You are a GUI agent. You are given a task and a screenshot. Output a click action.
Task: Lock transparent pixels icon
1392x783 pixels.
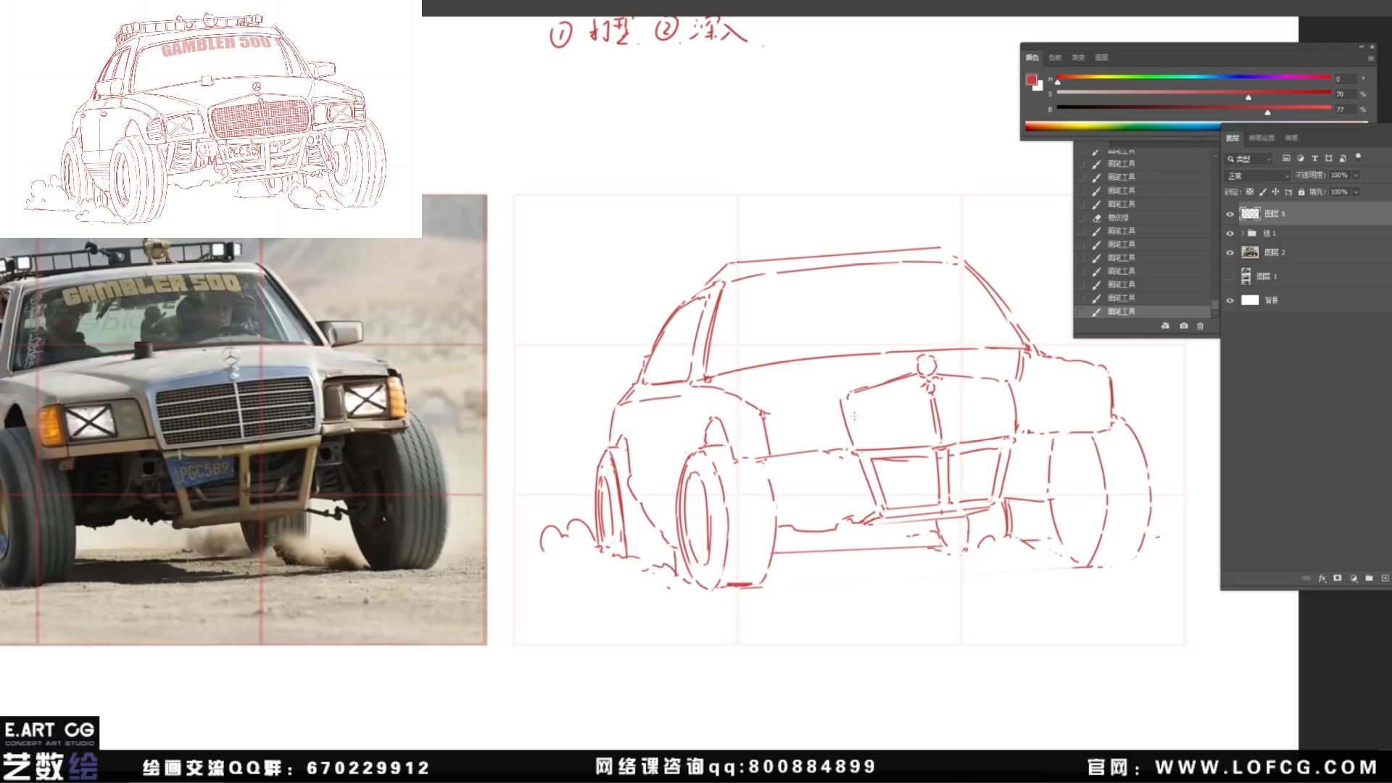tap(1249, 192)
